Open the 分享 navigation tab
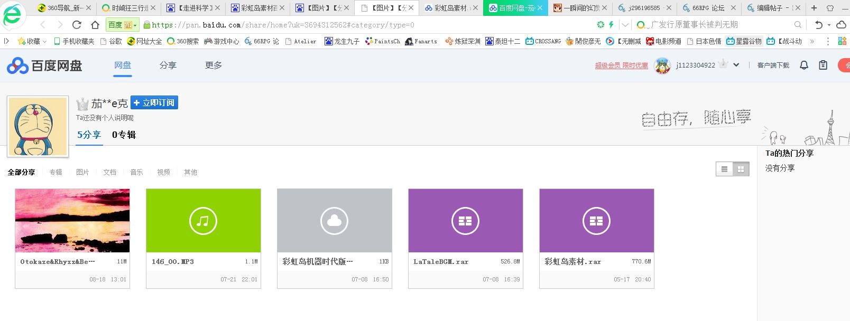The height and width of the screenshot is (321, 850). [x=168, y=65]
